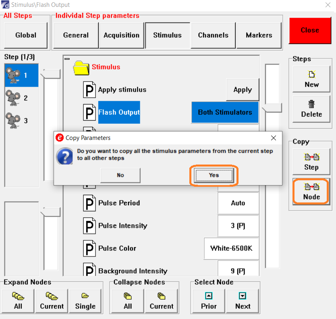Click parameter icon beside Apply stimulus
This screenshot has width=336, height=319.
(x=89, y=90)
